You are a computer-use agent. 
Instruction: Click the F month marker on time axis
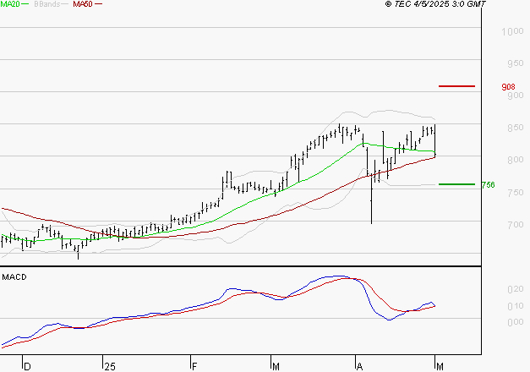pyautogui.click(x=194, y=367)
